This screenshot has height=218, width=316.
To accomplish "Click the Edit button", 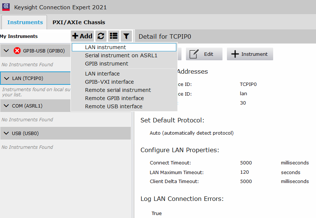I will (x=204, y=54).
